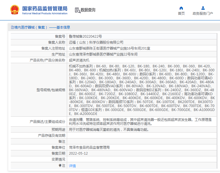Click the filing date 2022-05-12
Image resolution: width=220 pixels, height=173 pixels.
78,153
